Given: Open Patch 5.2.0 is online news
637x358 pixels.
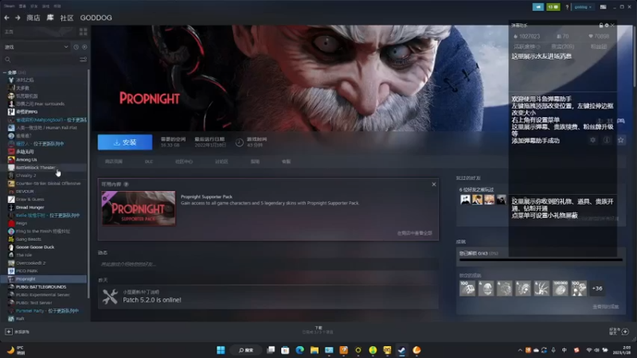Looking at the screenshot, I should [x=152, y=300].
